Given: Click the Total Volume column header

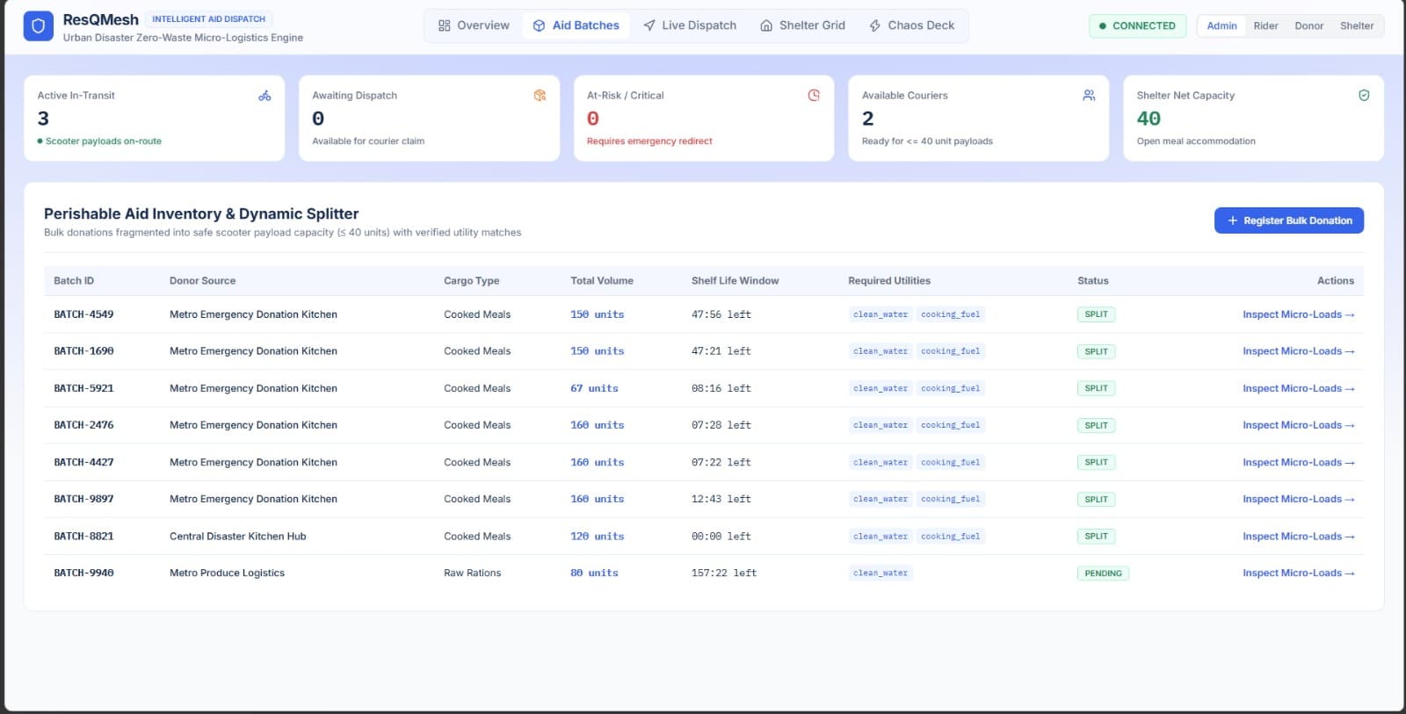Looking at the screenshot, I should click(x=602, y=281).
